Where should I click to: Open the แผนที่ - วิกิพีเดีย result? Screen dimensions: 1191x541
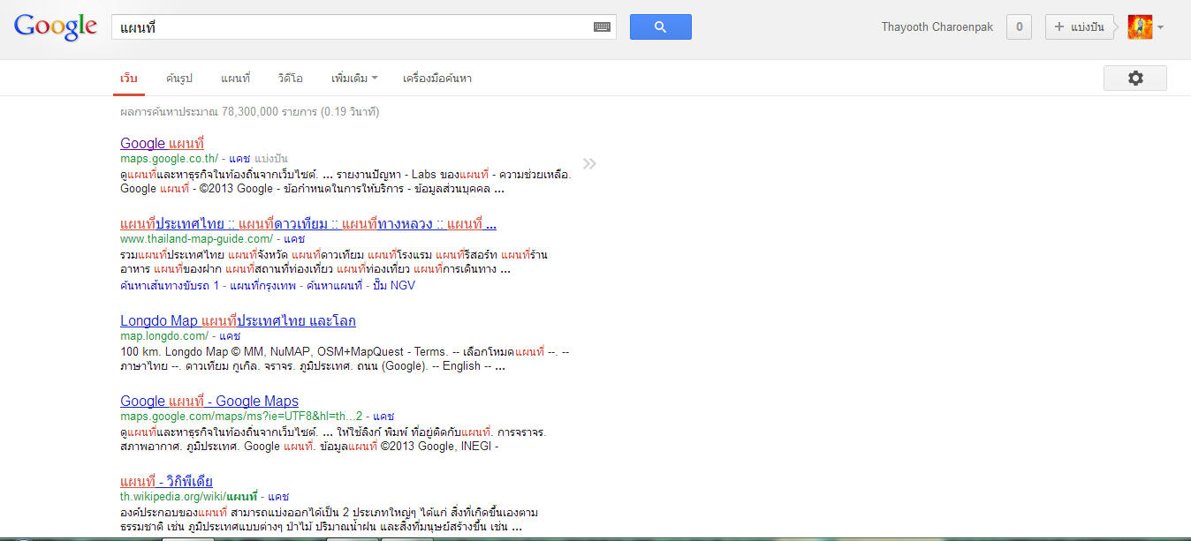(166, 481)
